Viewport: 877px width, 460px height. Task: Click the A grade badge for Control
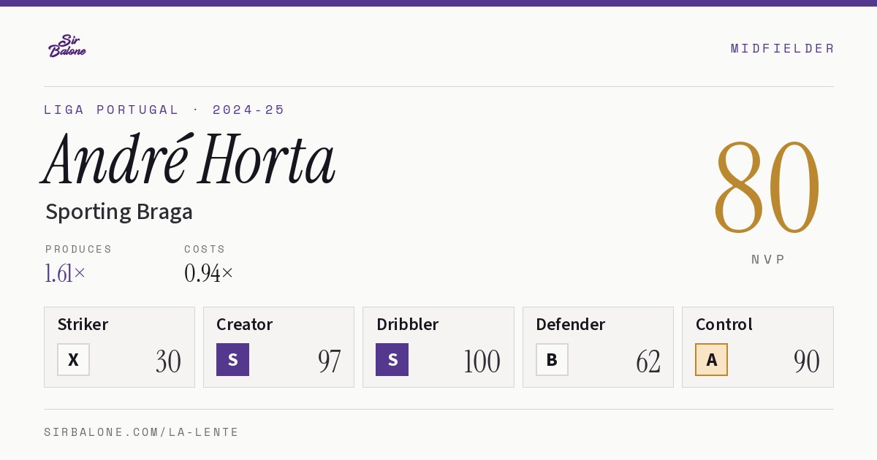coord(711,360)
